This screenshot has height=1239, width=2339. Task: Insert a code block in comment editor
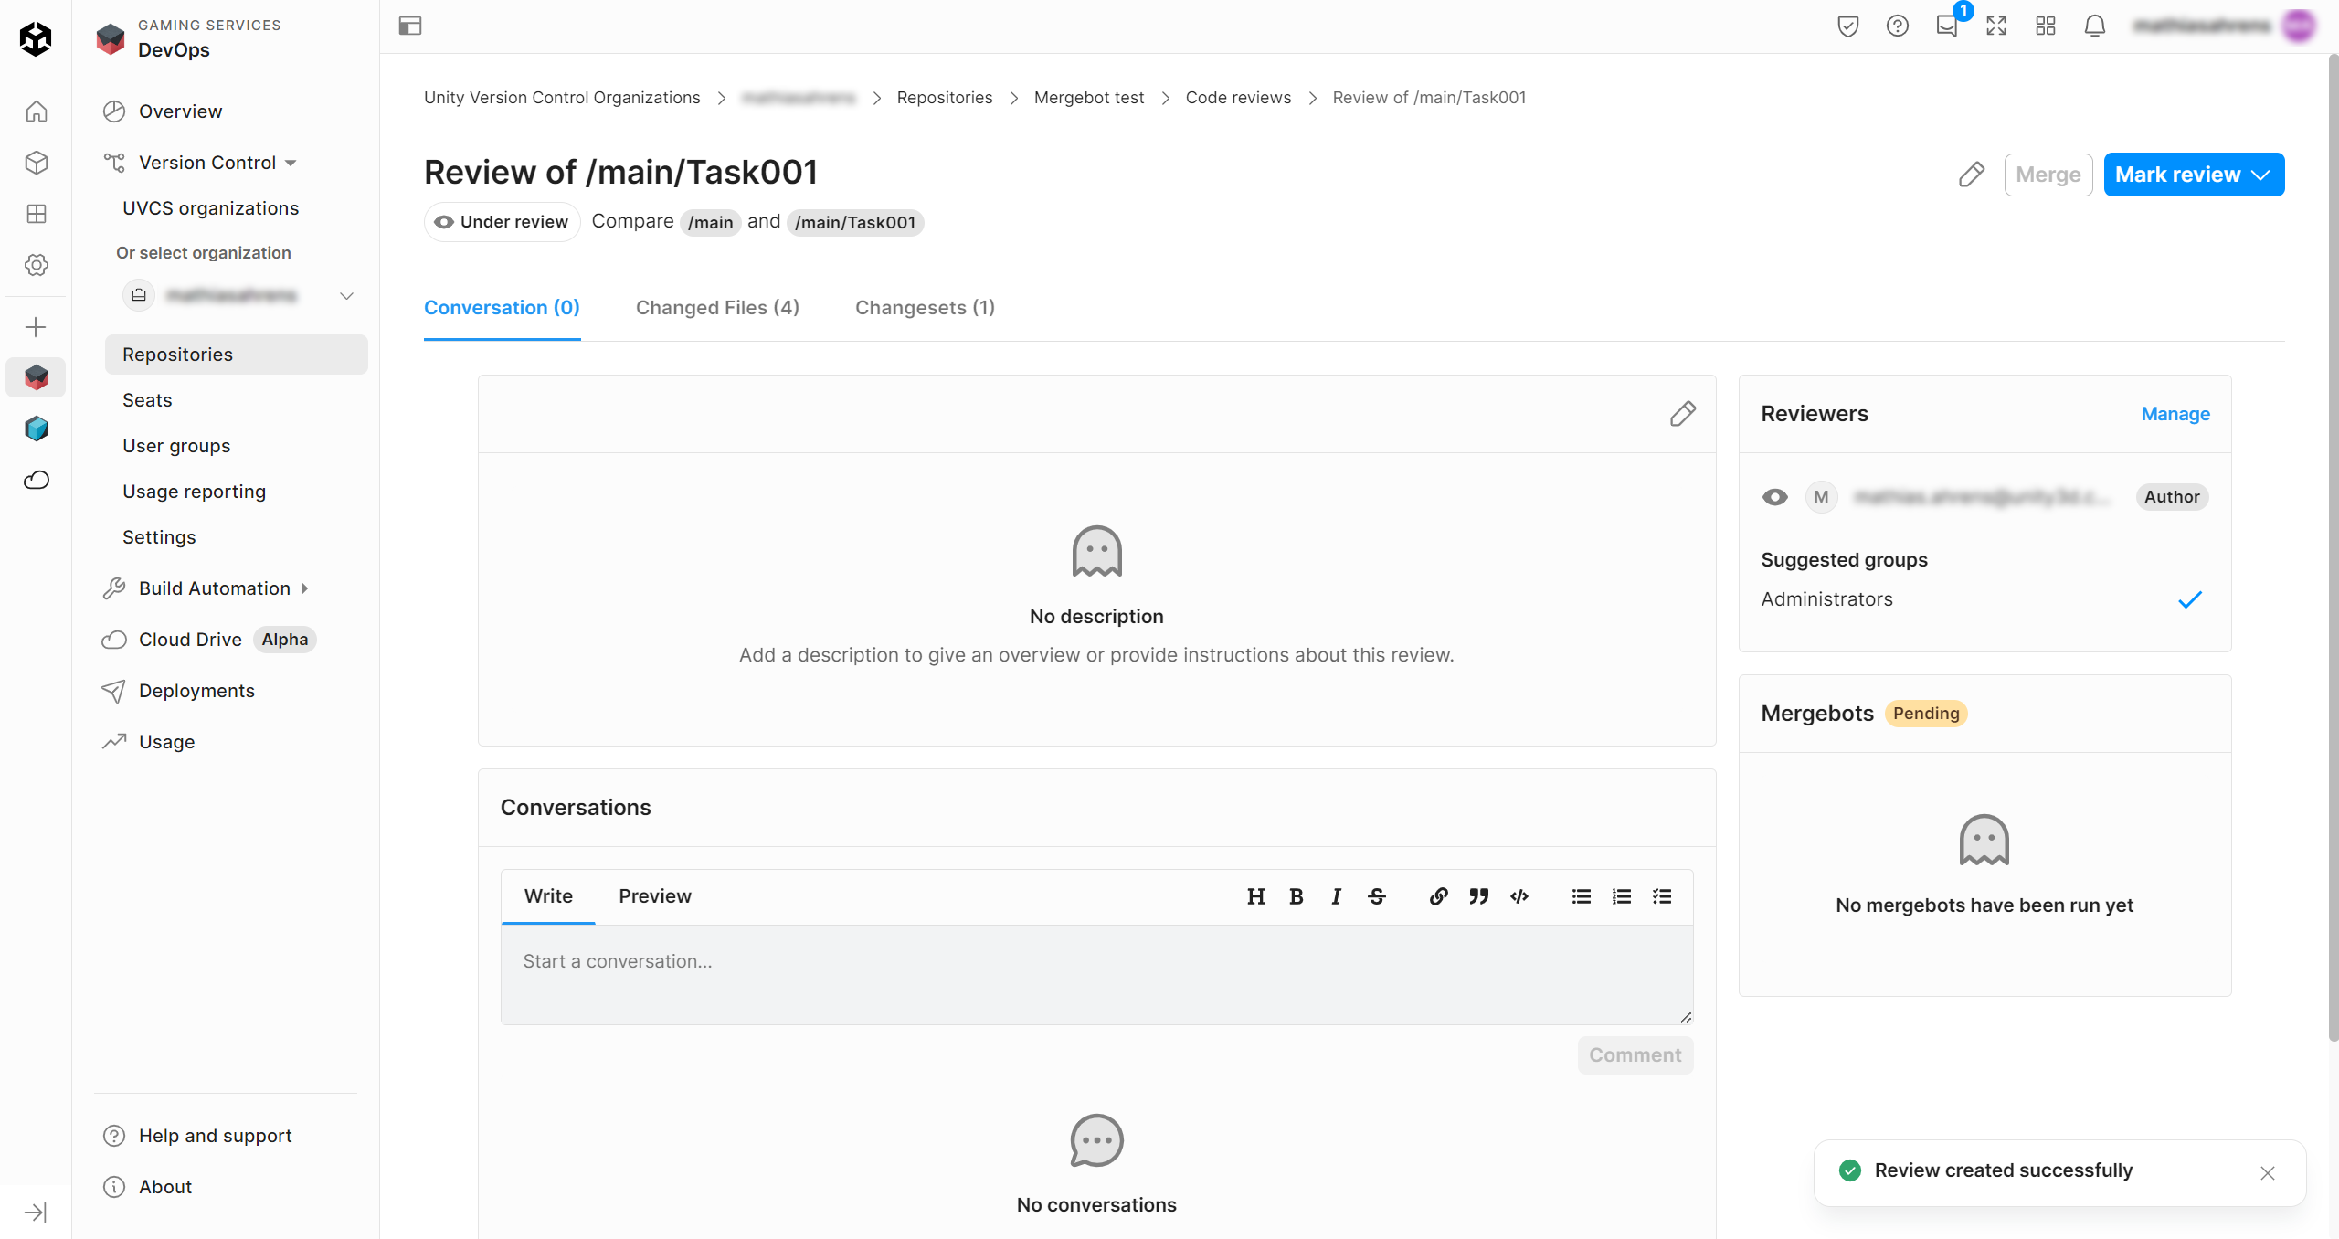tap(1519, 896)
